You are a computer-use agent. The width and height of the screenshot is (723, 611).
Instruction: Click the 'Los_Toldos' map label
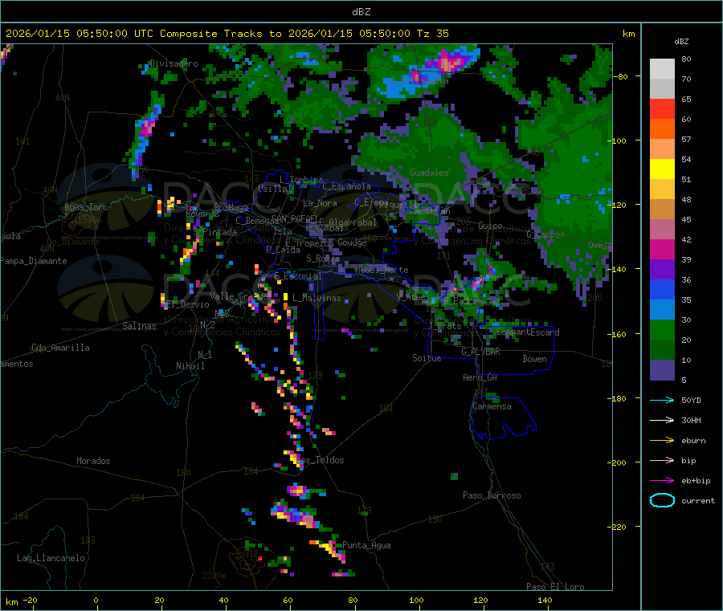pos(321,460)
